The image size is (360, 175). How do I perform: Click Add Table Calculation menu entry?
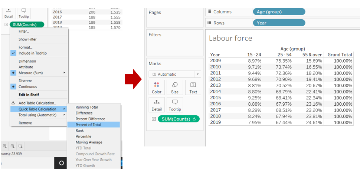point(37,103)
